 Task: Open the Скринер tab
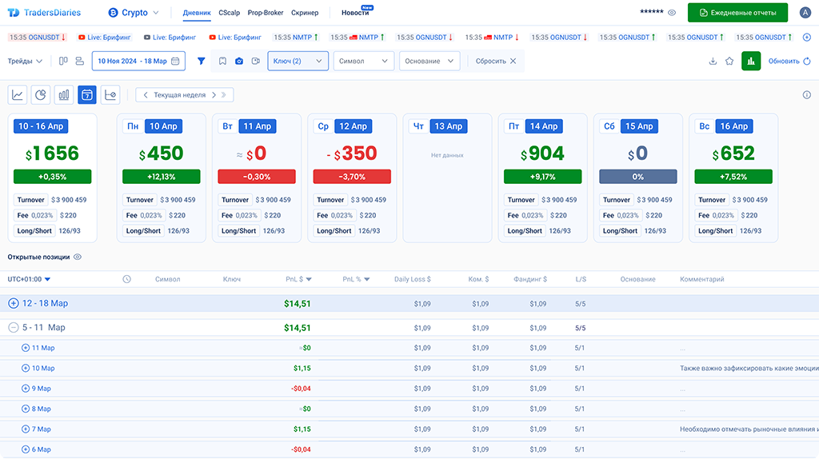point(305,13)
